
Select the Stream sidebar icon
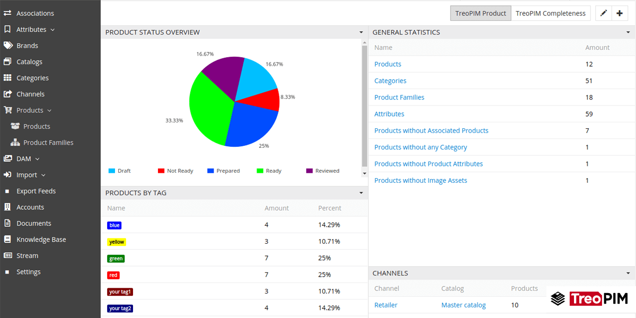tap(7, 255)
